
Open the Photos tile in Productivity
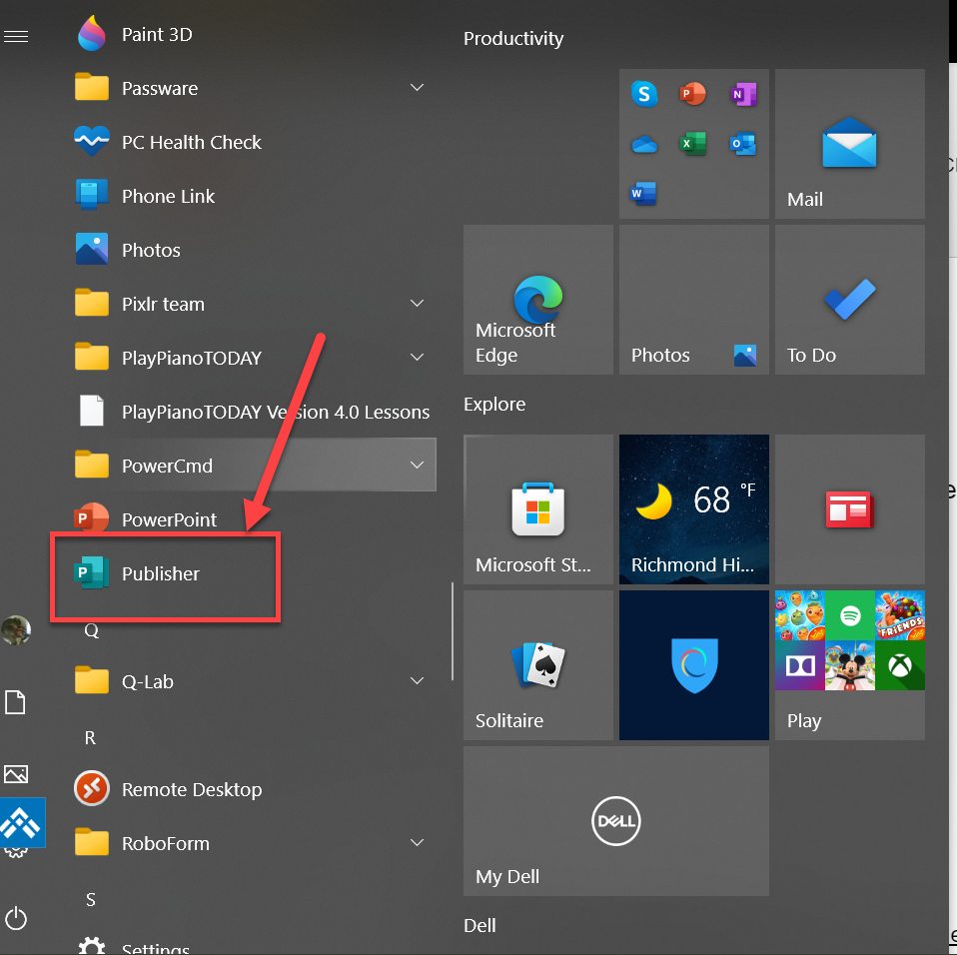(x=694, y=300)
